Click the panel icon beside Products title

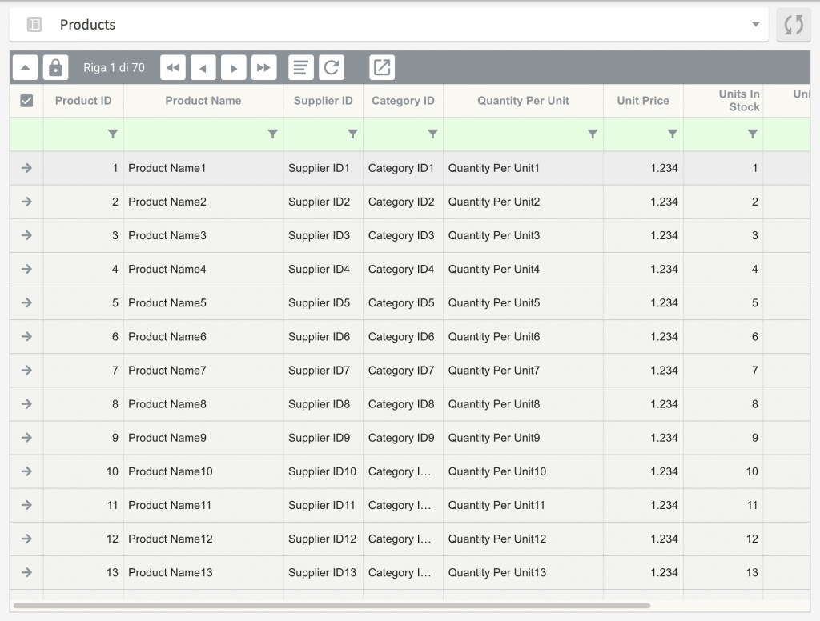pos(34,25)
